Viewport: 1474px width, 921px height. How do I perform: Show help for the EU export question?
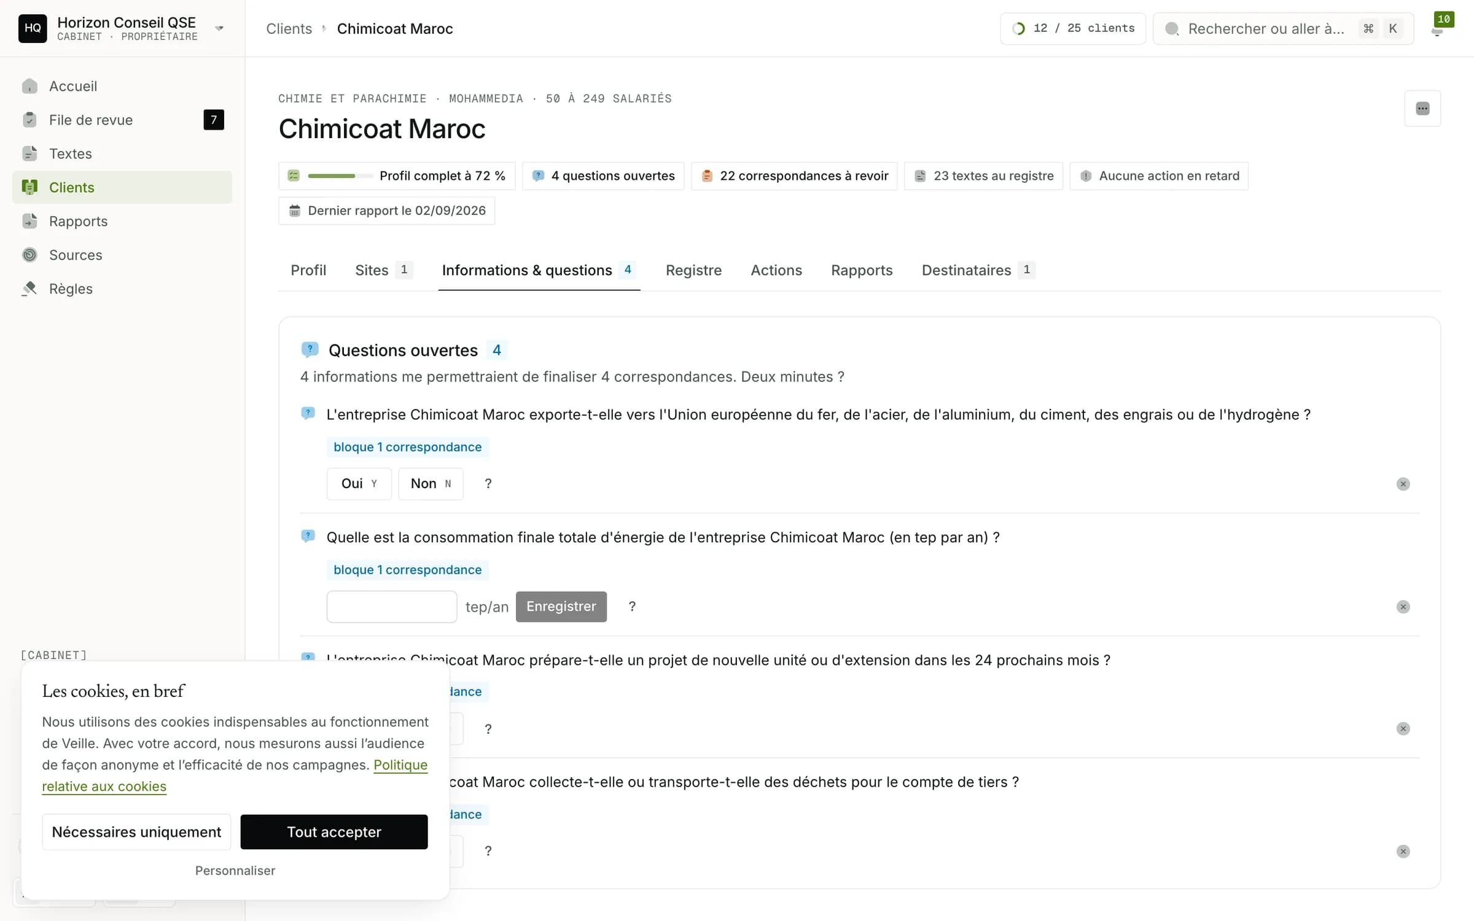click(488, 484)
